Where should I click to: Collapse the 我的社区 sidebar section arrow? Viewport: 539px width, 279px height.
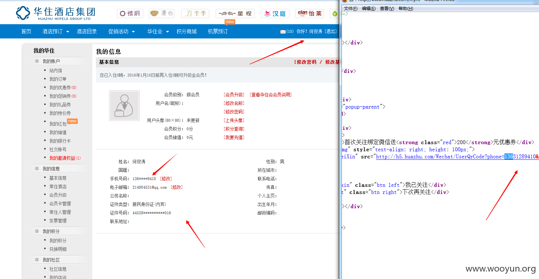[37, 260]
